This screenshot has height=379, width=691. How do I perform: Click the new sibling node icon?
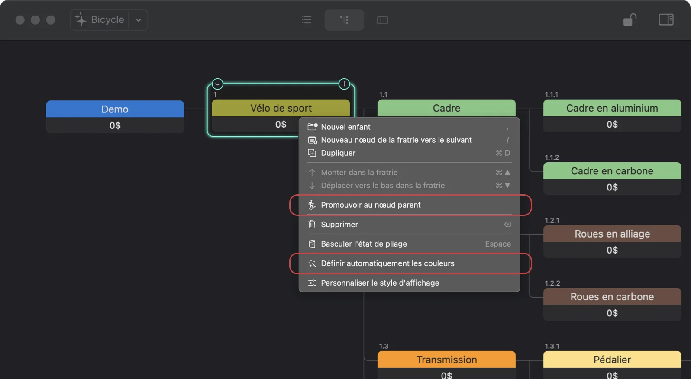point(312,140)
